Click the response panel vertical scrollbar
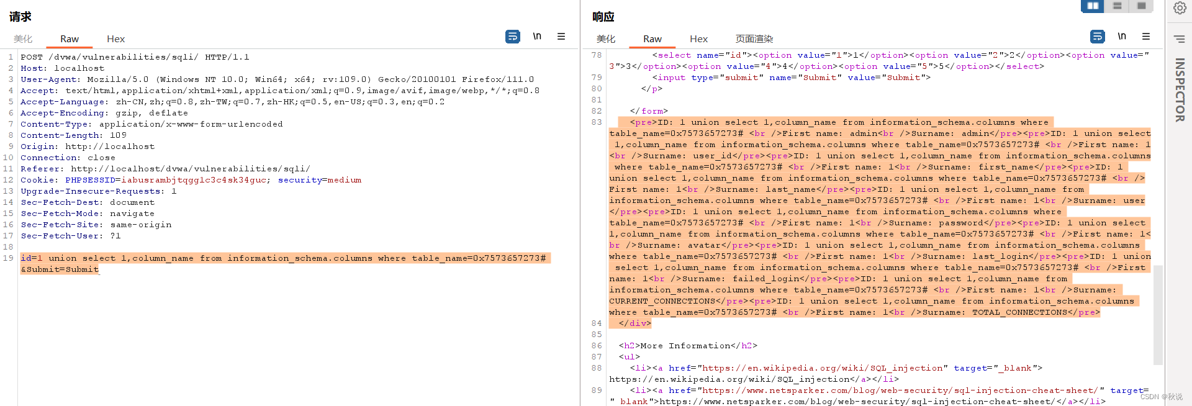Image resolution: width=1192 pixels, height=406 pixels. [x=1158, y=315]
